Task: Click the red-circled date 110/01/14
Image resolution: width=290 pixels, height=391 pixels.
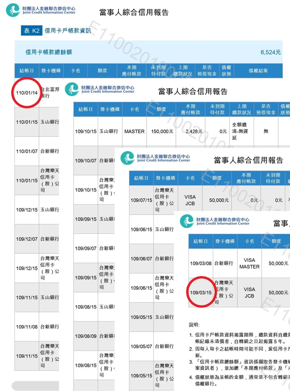Action: 27,93
